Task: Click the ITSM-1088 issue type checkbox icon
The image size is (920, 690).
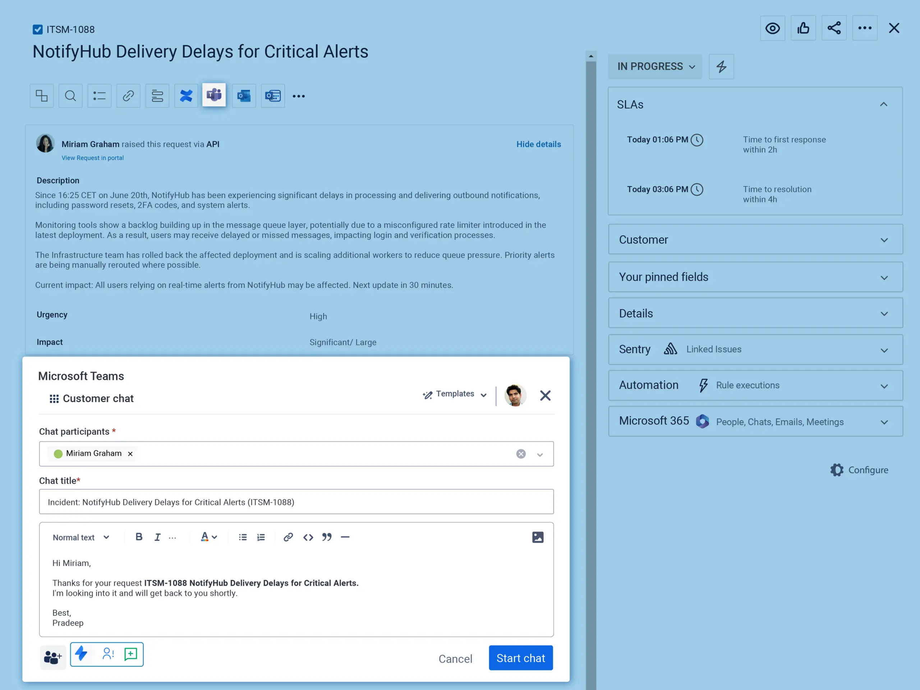Action: 37,29
